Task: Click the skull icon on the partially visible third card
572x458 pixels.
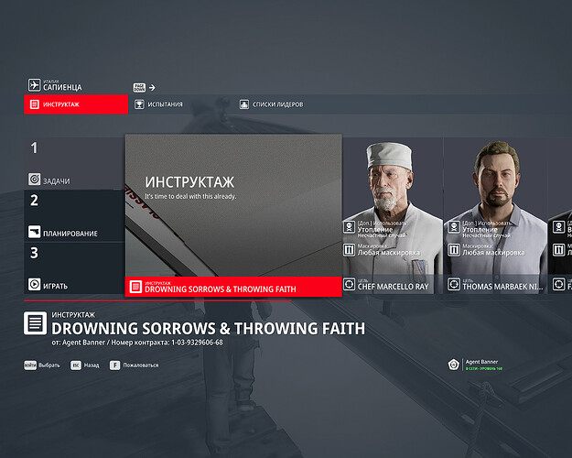Action: 558,227
